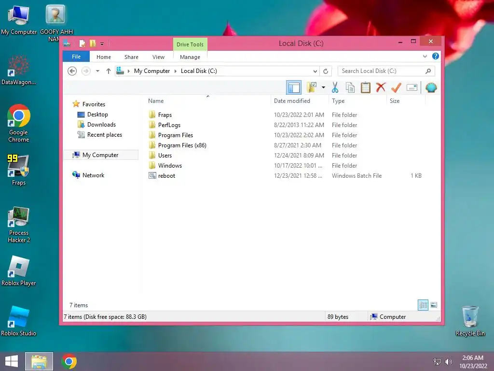
Task: Select the Process Hacker 2 desktop shortcut
Action: (x=19, y=225)
